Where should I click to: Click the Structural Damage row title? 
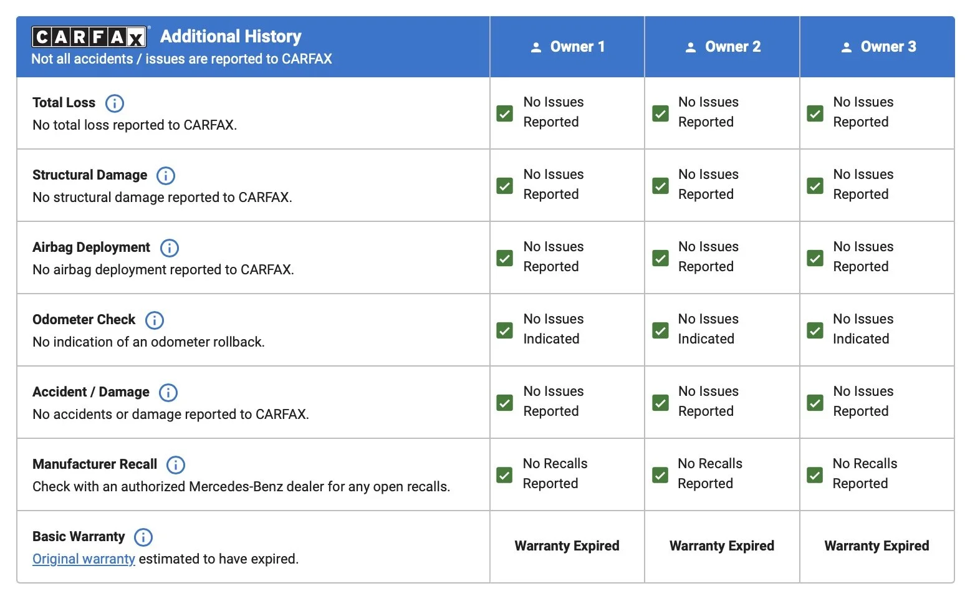(x=90, y=175)
